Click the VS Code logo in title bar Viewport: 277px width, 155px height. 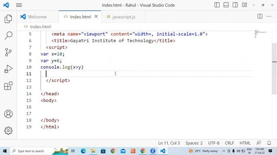6,5
